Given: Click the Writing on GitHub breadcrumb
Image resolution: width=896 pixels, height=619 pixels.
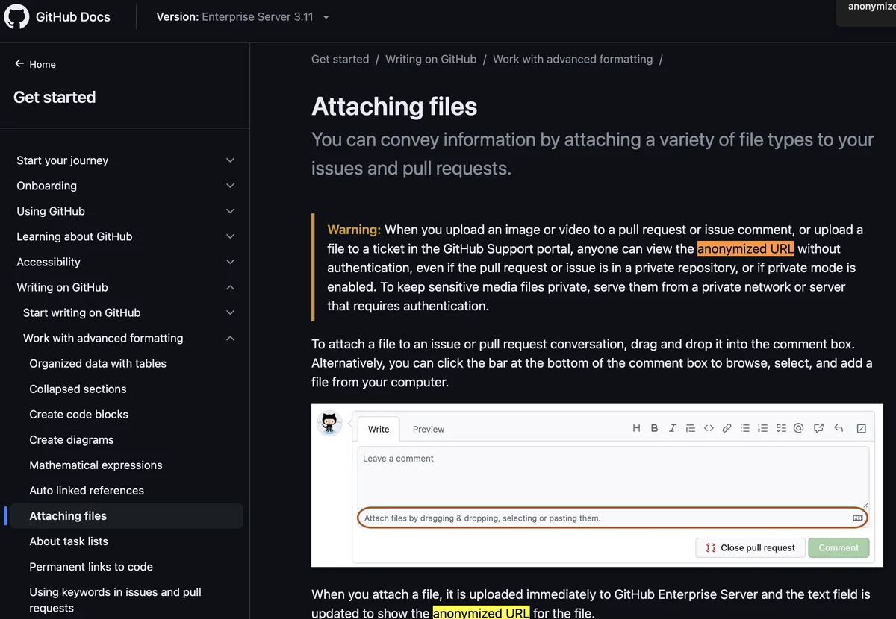Looking at the screenshot, I should [431, 59].
